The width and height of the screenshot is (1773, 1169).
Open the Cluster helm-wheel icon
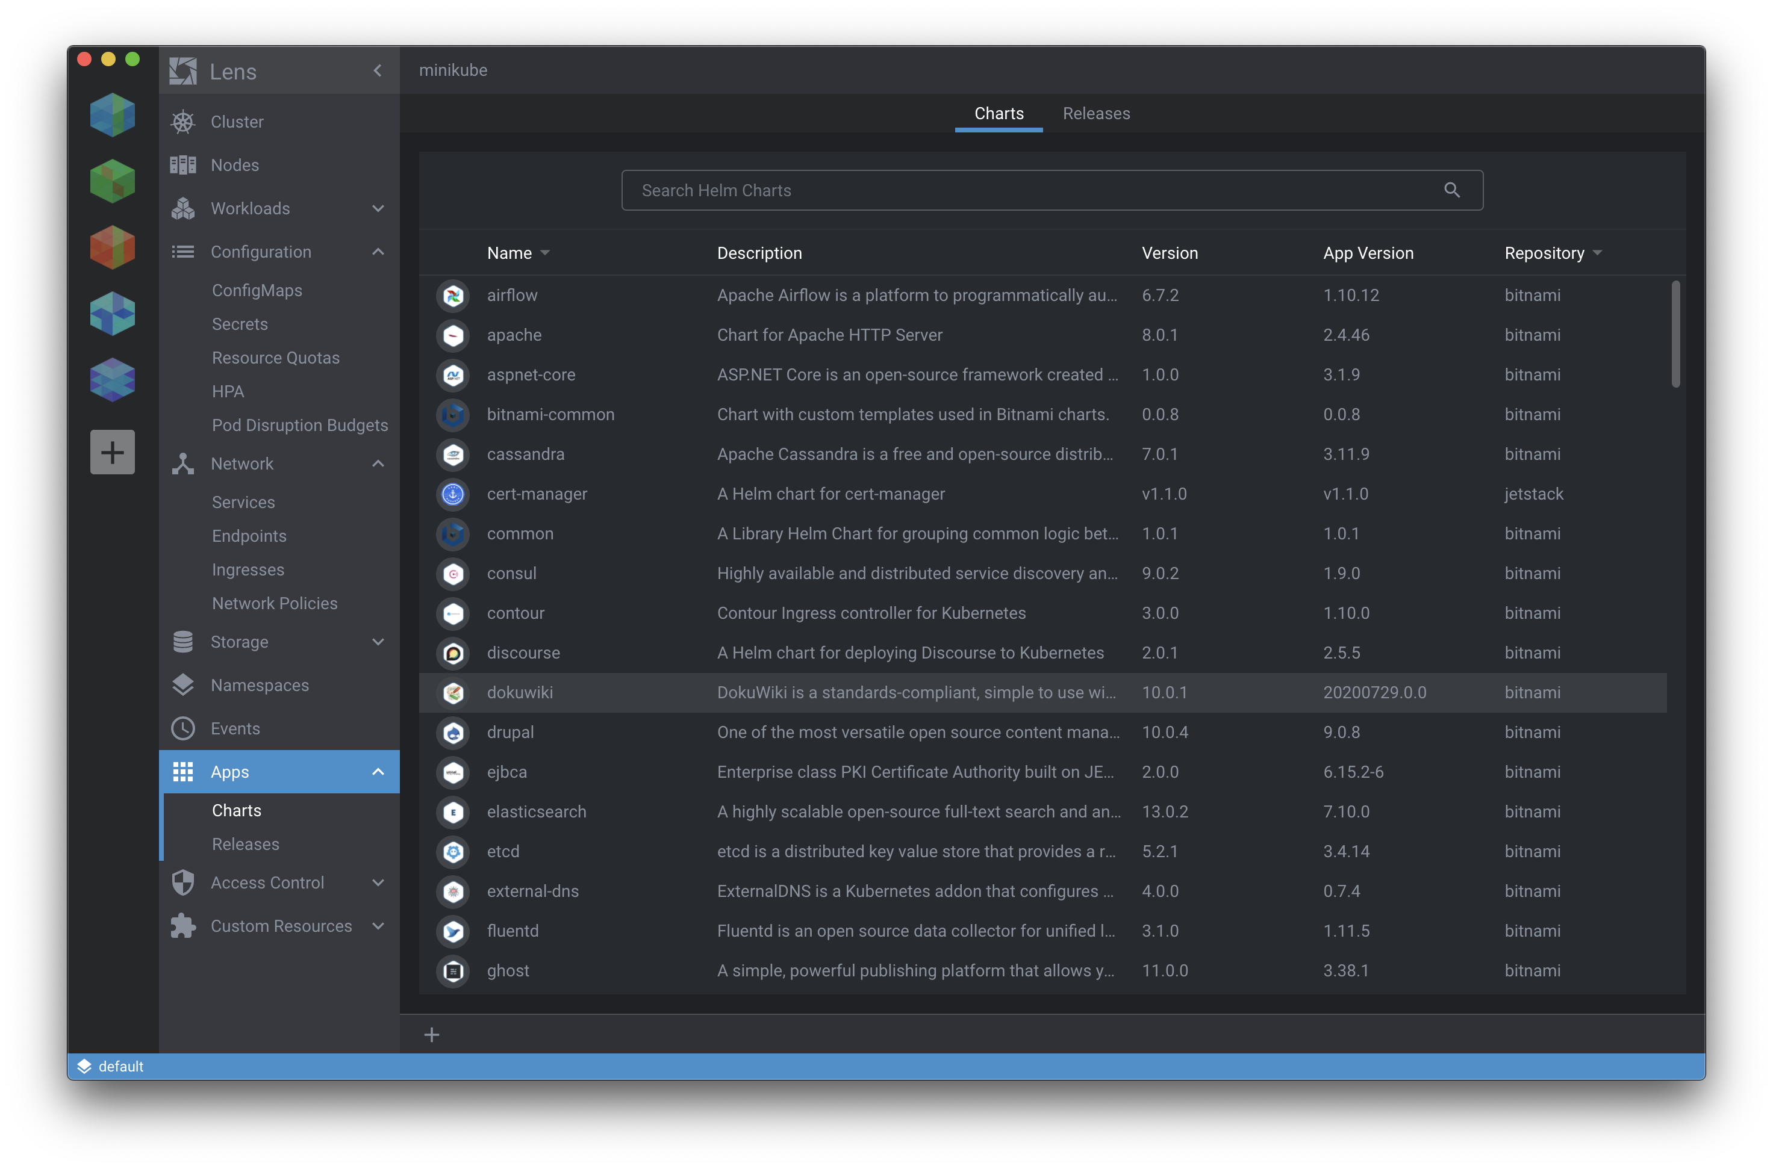182,122
